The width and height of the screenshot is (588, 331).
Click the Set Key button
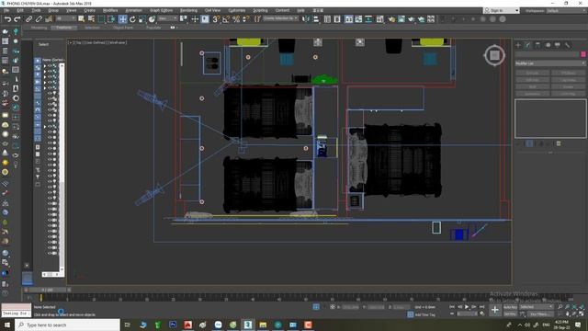coord(510,314)
